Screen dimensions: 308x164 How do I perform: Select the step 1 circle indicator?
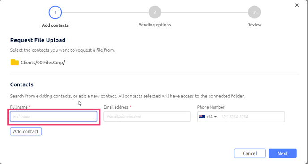pyautogui.click(x=55, y=13)
